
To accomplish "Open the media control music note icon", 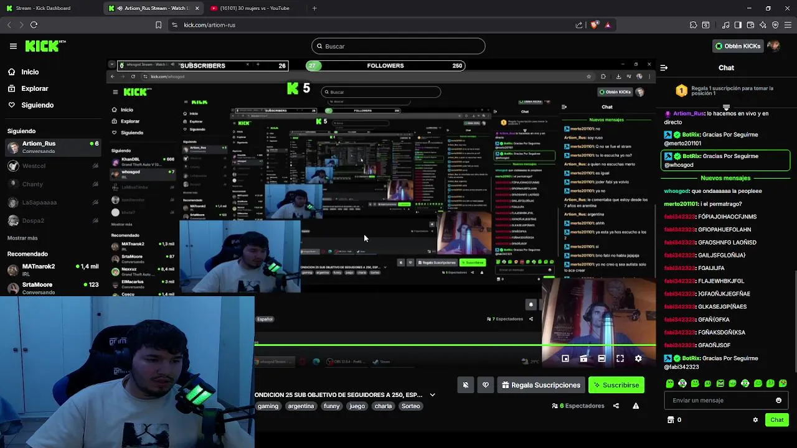I will point(725,25).
